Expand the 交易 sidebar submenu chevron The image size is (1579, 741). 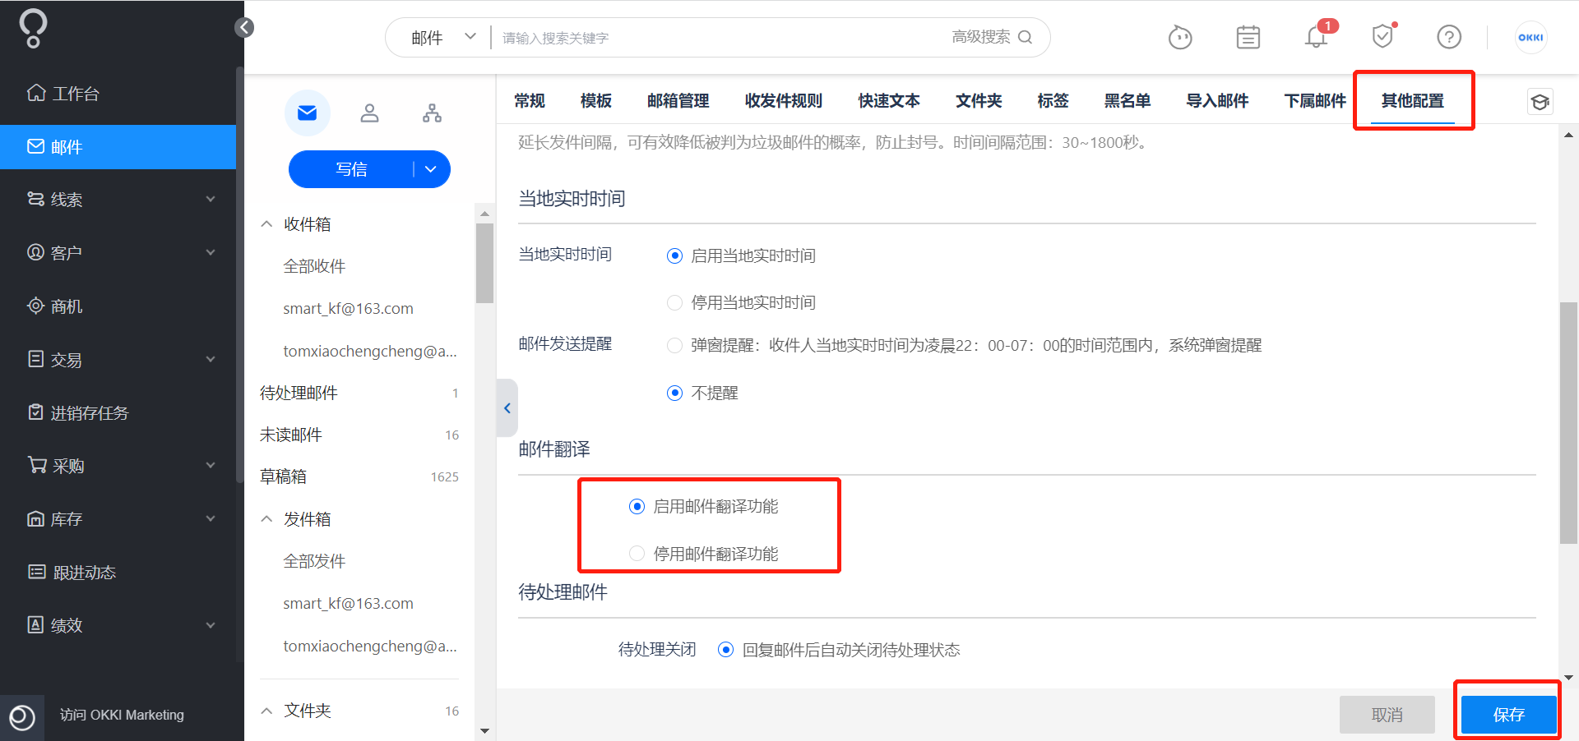click(x=211, y=359)
